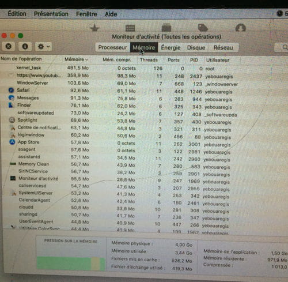Click the Categories icon in App Store window
Viewport: 288px width, 282px height.
click(166, 28)
